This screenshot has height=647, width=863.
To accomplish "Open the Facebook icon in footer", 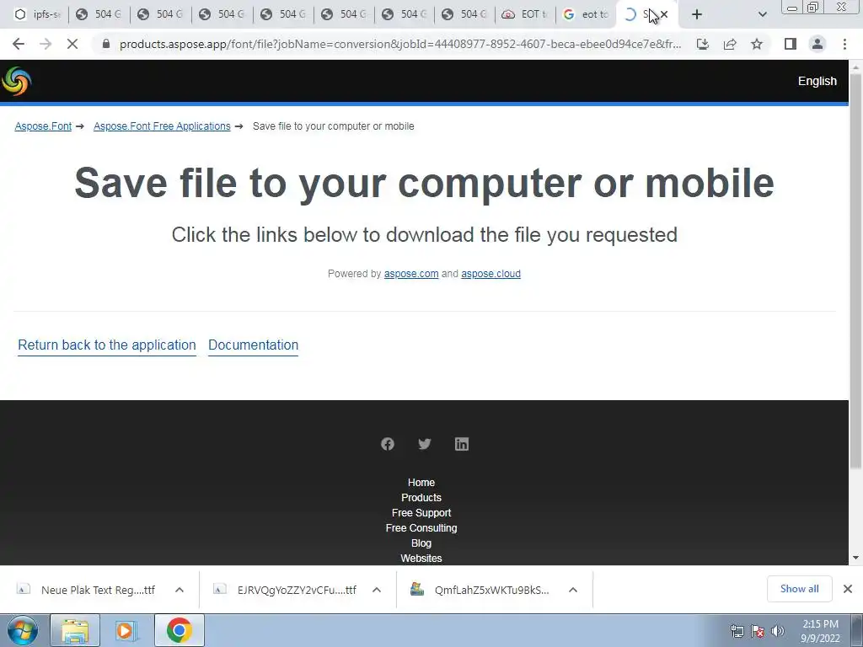I will click(x=388, y=444).
